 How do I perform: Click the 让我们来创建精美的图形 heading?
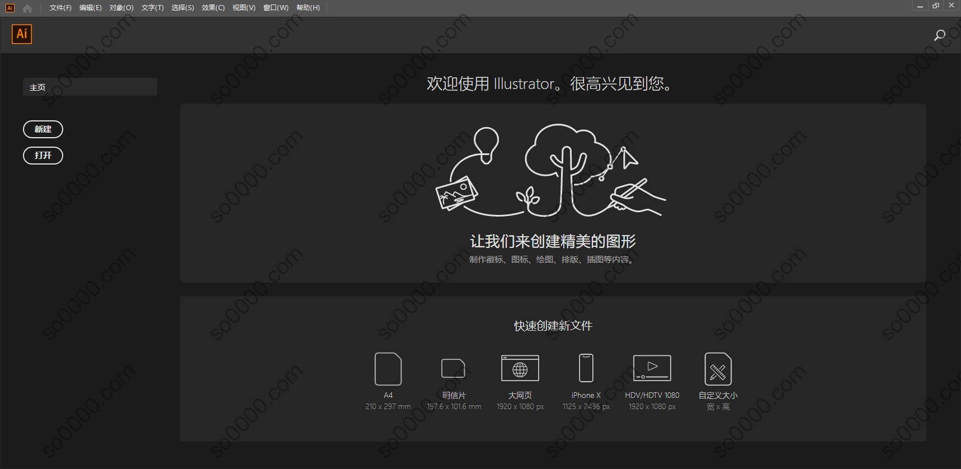coord(553,241)
